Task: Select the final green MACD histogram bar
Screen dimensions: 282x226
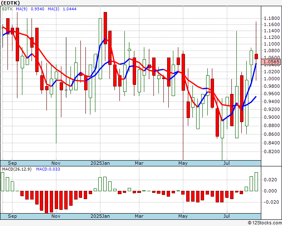Action: 256,182
